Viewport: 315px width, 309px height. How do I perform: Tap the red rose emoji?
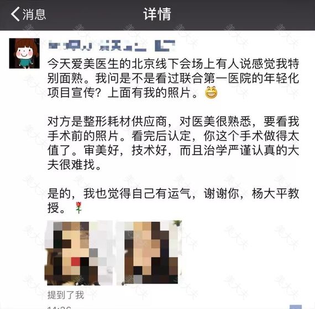coord(78,207)
